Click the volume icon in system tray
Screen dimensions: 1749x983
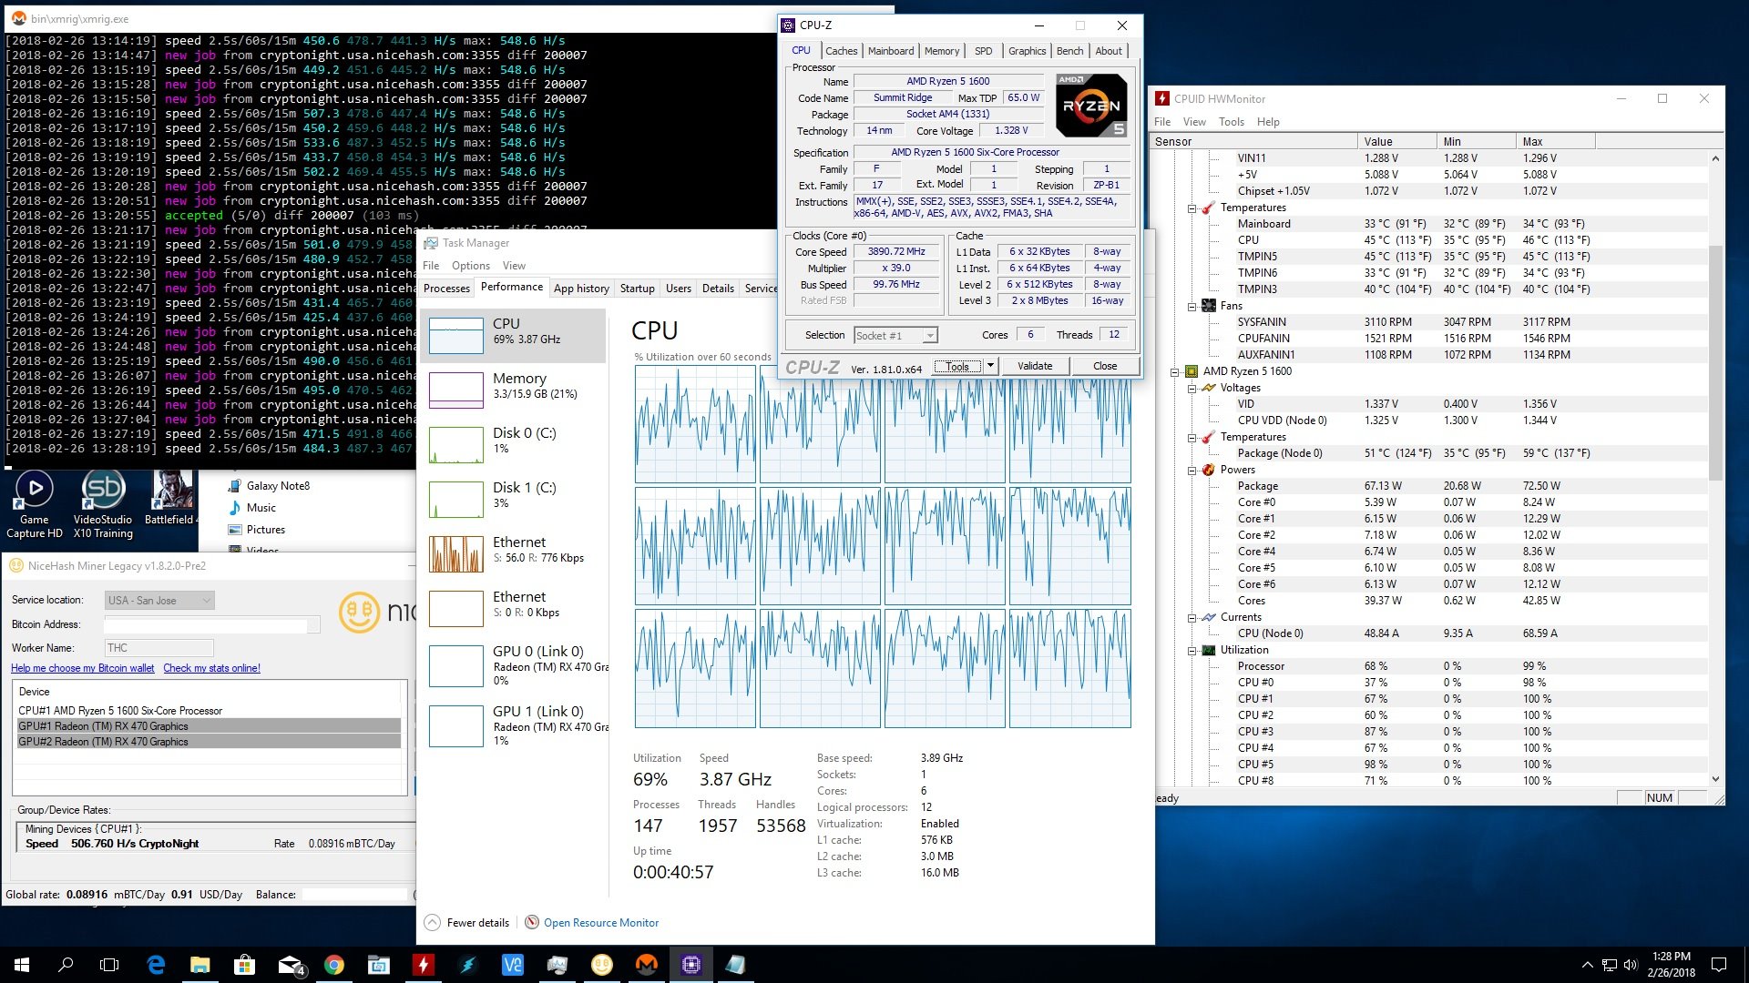click(1630, 965)
